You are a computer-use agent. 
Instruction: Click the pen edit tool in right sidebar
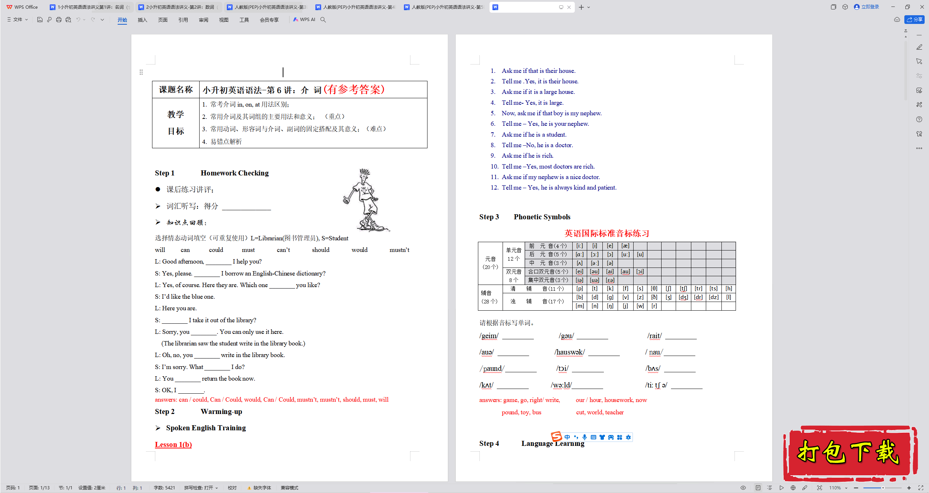point(919,47)
